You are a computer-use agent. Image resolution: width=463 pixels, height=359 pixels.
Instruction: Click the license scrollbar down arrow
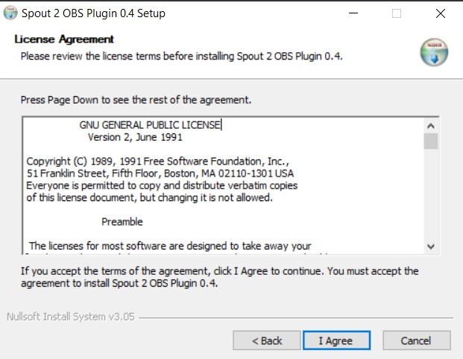[431, 247]
